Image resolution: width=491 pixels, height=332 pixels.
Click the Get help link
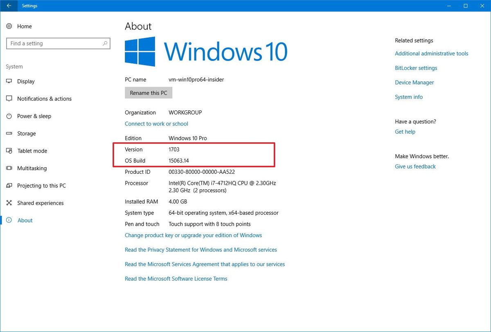pos(405,132)
